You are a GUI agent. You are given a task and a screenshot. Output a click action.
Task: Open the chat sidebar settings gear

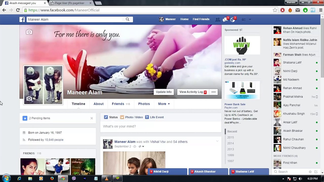310,172
